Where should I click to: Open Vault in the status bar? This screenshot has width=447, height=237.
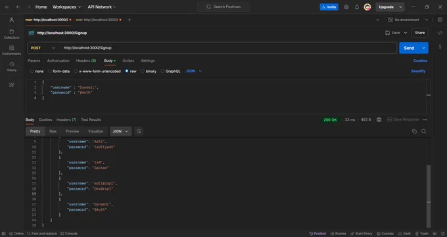click(404, 234)
